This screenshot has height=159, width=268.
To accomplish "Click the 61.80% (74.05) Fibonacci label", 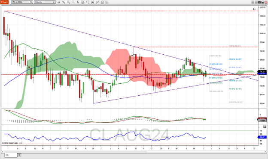I will tap(216, 78).
